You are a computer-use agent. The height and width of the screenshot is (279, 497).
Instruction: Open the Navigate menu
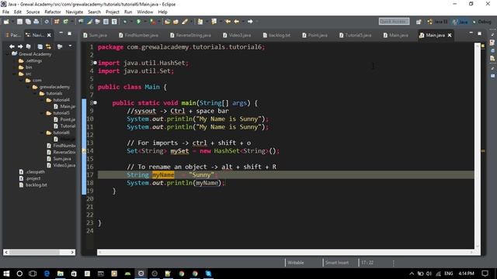pyautogui.click(x=75, y=12)
